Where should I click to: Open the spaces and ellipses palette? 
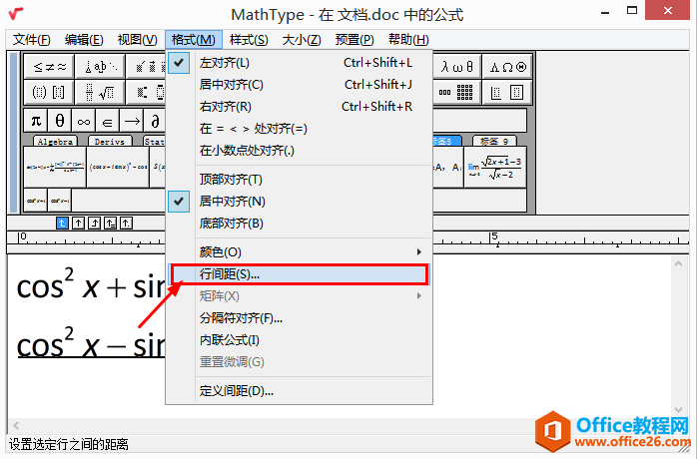click(x=100, y=67)
